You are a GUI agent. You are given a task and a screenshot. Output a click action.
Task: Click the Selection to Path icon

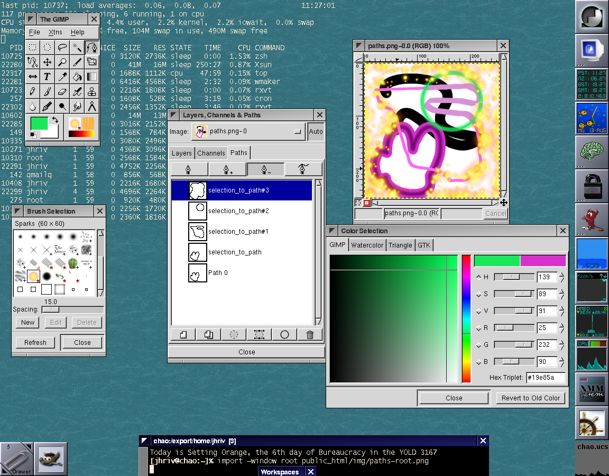(x=259, y=335)
